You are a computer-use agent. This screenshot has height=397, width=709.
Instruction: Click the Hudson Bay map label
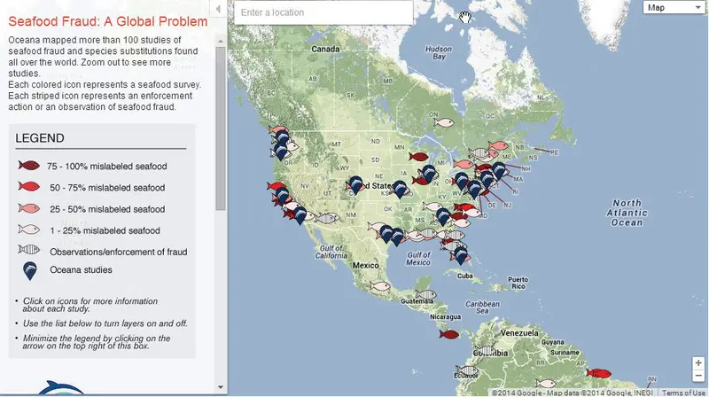[438, 52]
